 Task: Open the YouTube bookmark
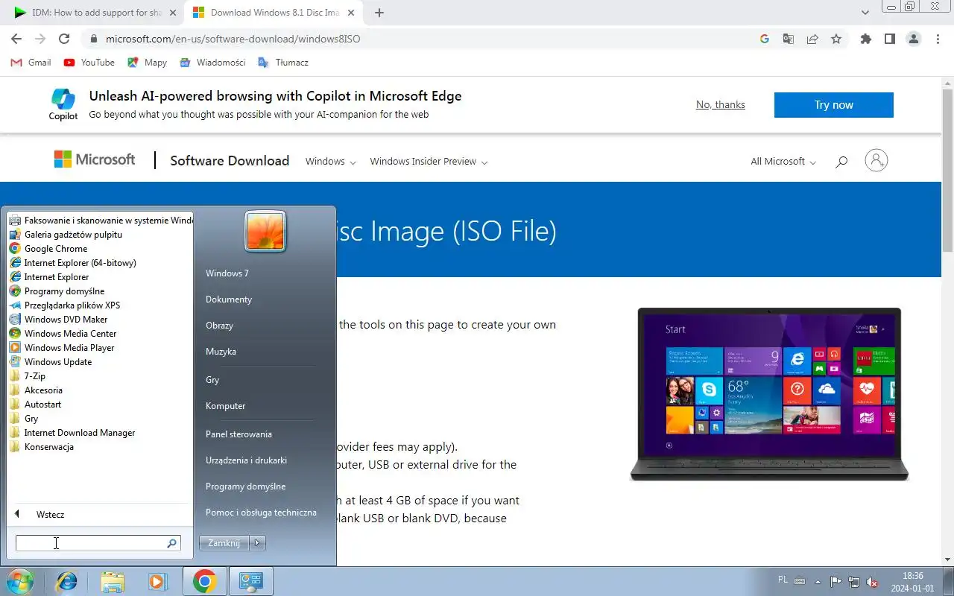pos(89,63)
